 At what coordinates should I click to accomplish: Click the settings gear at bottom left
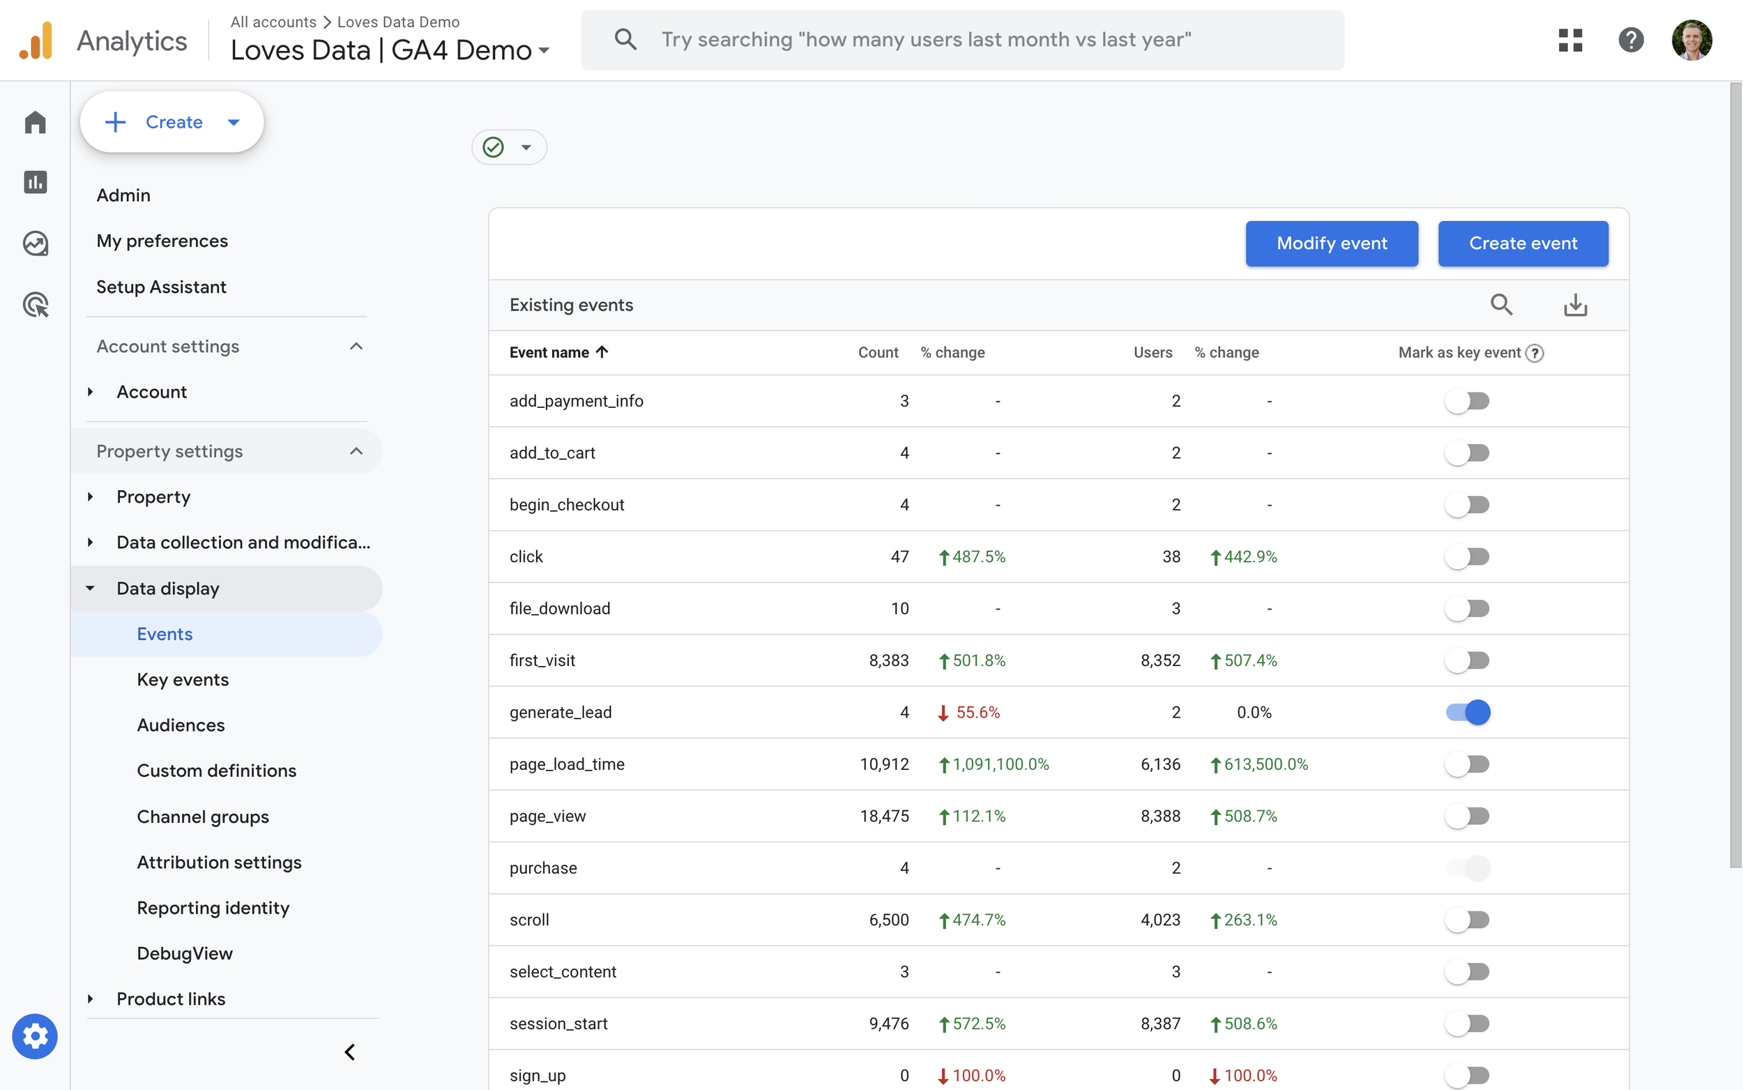[35, 1036]
